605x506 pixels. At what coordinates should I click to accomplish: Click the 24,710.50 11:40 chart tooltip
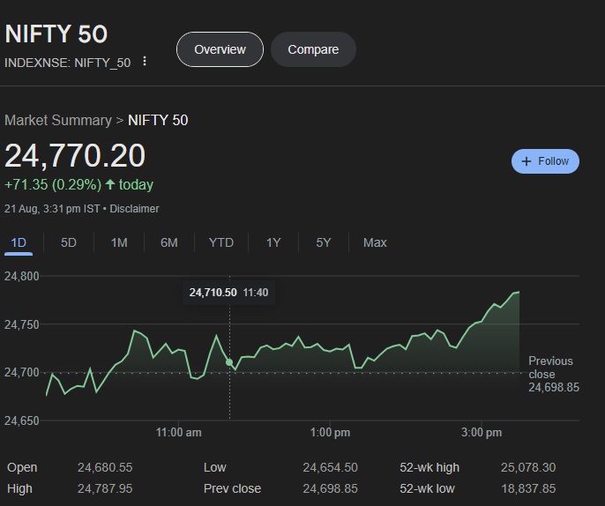pos(228,293)
